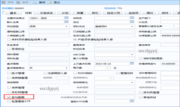The width and height of the screenshot is (180, 107).
Task: Uncheck 产品须依据检验结果入库 box
Action: coord(75,40)
